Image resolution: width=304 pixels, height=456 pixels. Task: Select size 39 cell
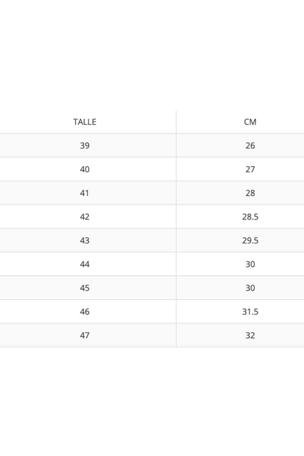coord(85,146)
